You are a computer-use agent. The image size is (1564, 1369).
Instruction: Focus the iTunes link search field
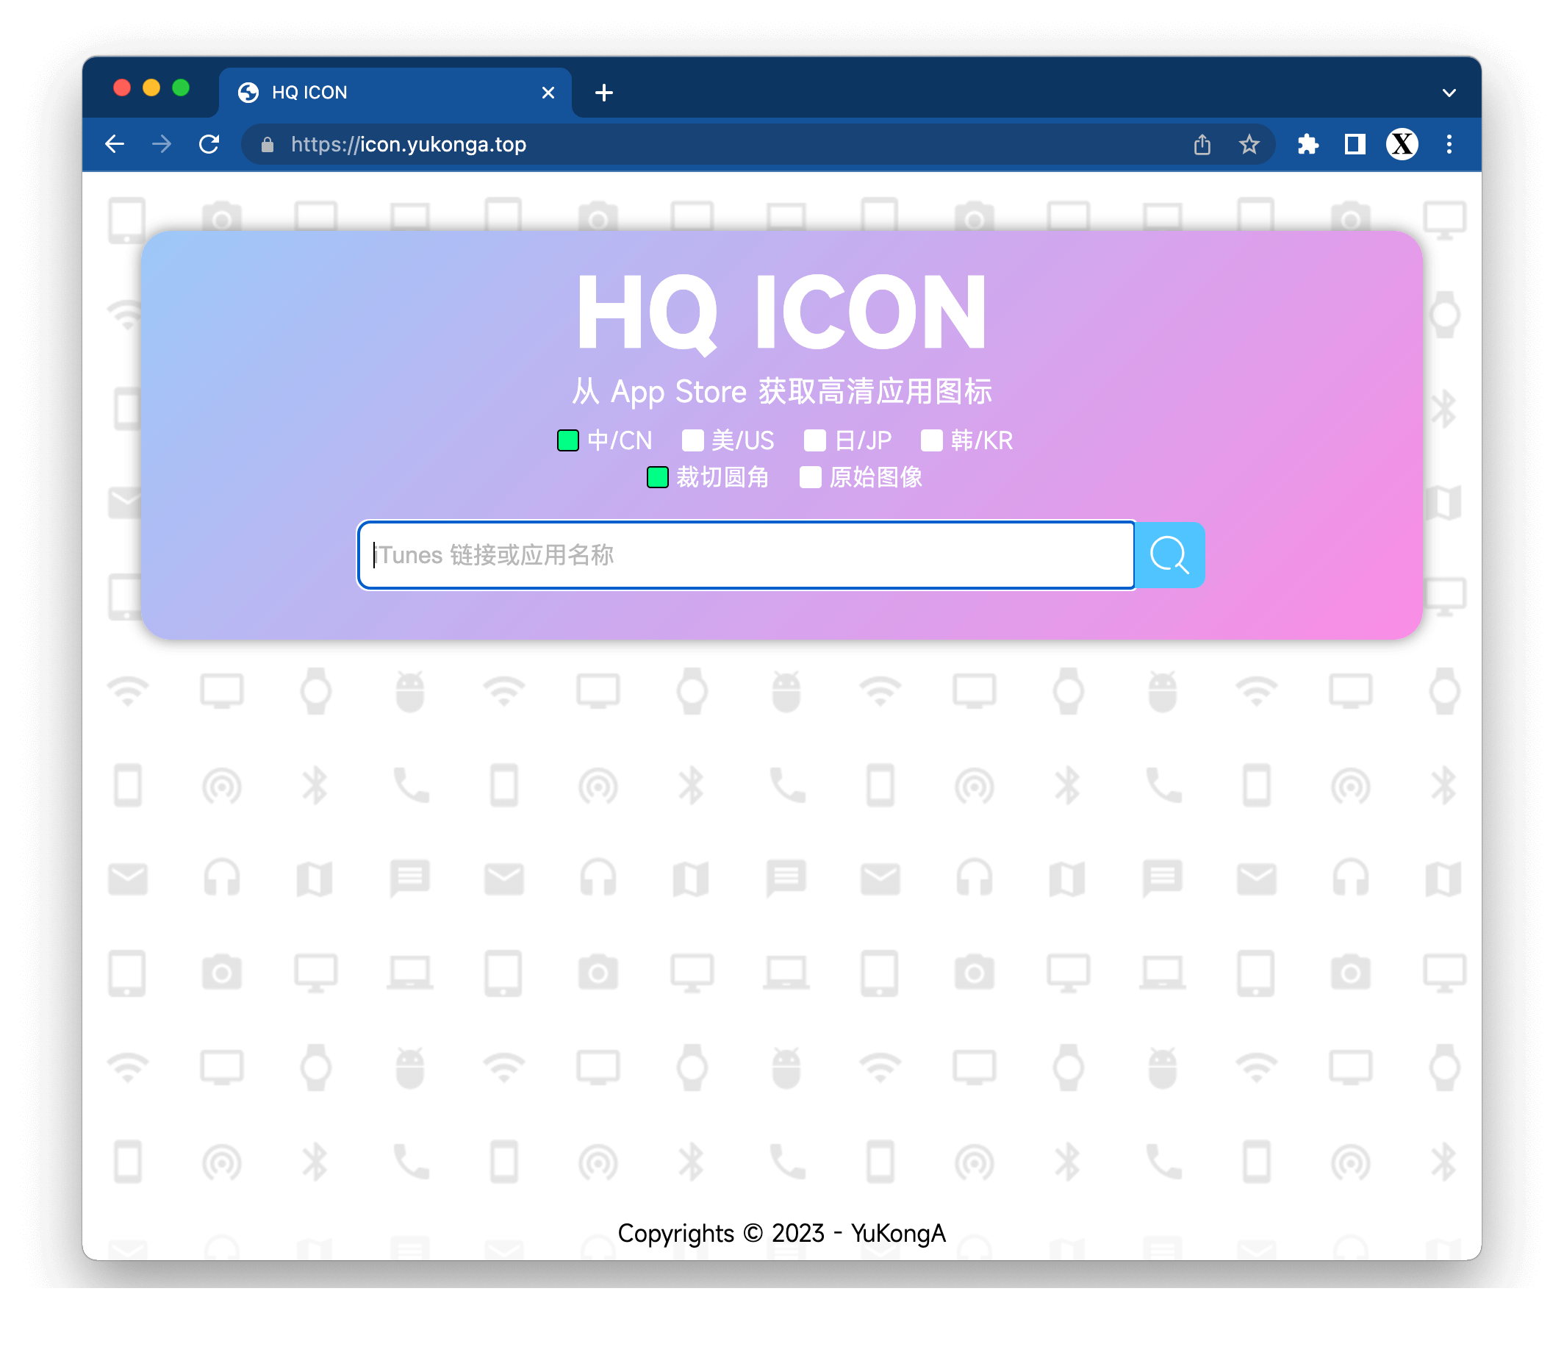(745, 555)
